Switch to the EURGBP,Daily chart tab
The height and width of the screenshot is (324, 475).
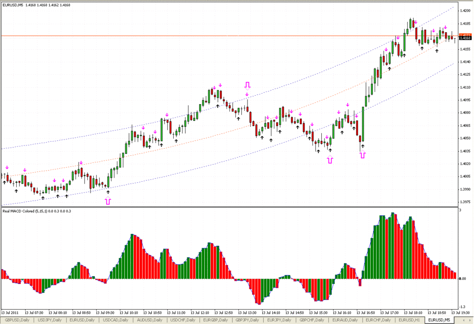pyautogui.click(x=215, y=320)
